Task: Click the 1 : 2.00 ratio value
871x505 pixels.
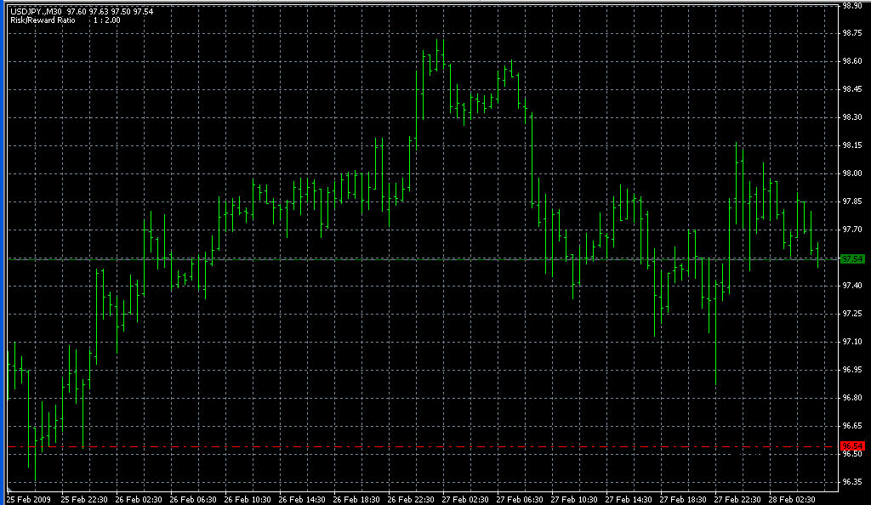Action: pos(106,20)
